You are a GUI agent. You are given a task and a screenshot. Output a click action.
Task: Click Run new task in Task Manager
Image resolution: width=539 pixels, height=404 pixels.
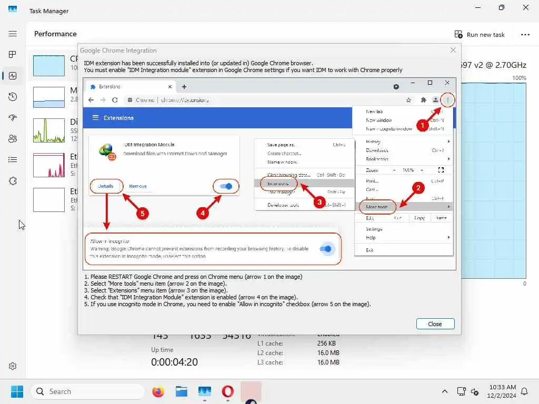[x=480, y=34]
